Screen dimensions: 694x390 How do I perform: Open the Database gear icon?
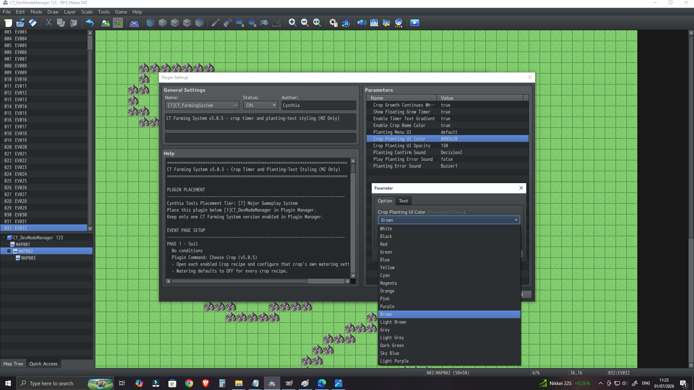[x=333, y=23]
